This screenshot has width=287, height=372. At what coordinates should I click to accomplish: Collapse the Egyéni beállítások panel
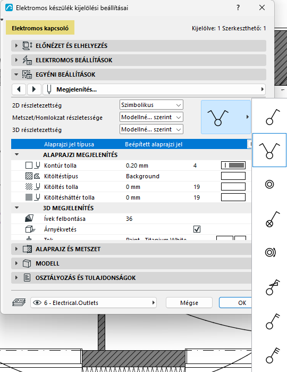pyautogui.click(x=16, y=75)
